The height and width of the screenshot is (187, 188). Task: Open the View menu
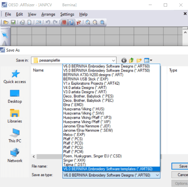point(32,14)
